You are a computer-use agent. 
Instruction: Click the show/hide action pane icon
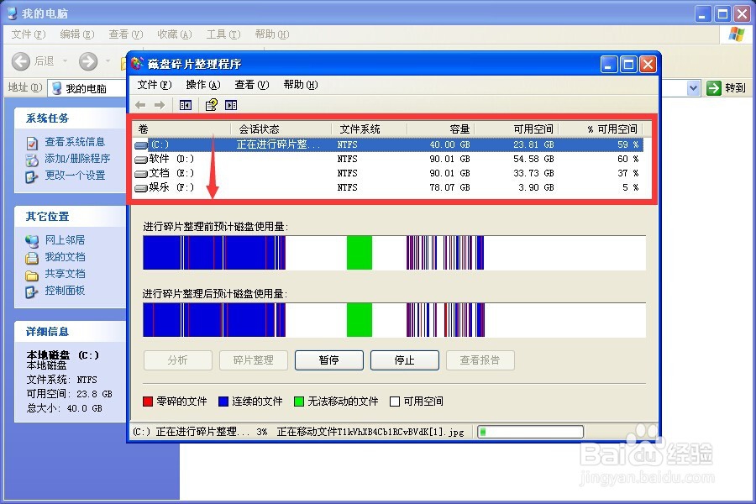(231, 104)
